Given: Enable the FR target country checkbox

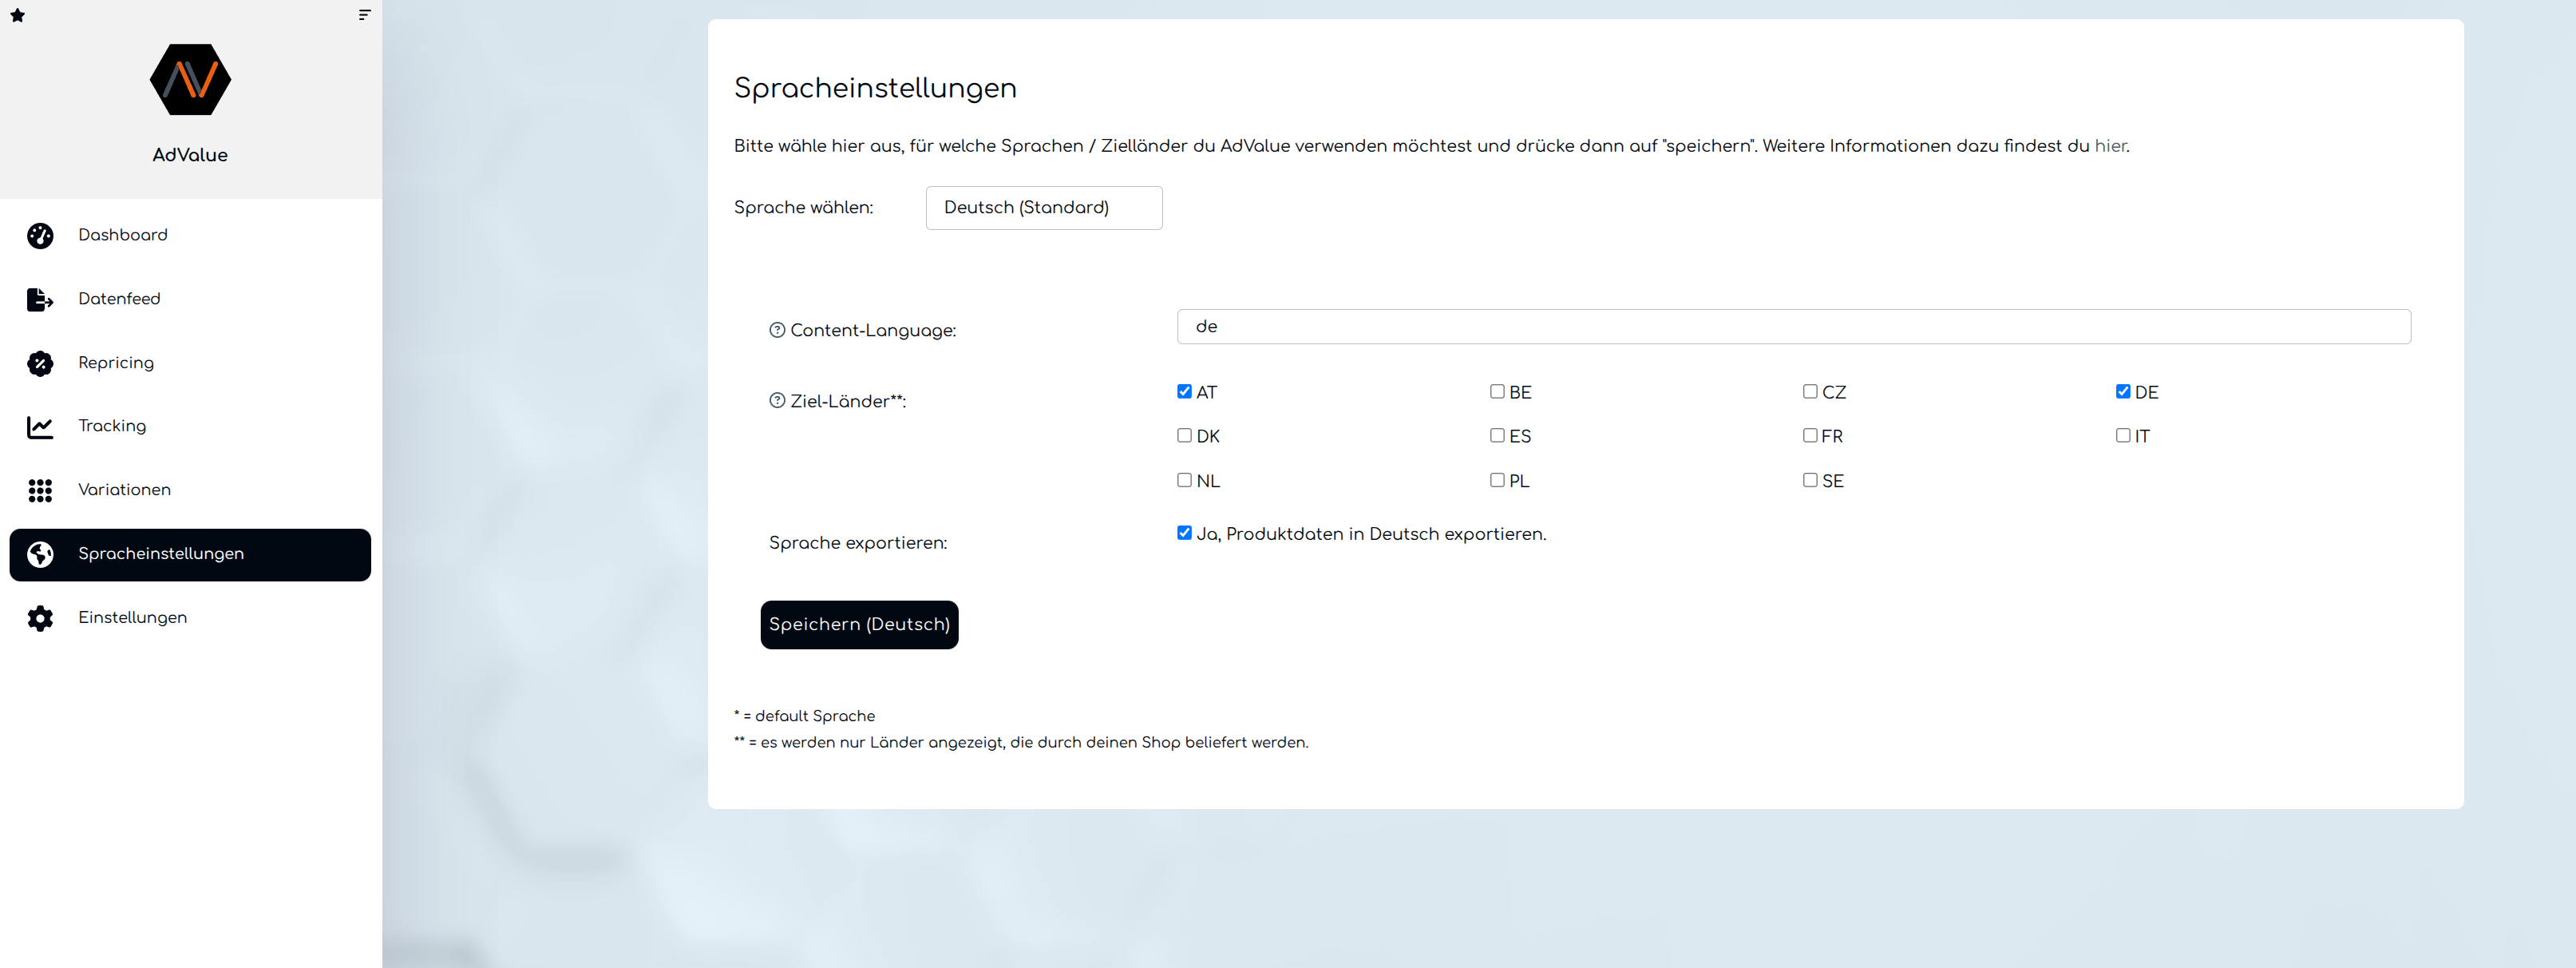Looking at the screenshot, I should point(1809,435).
